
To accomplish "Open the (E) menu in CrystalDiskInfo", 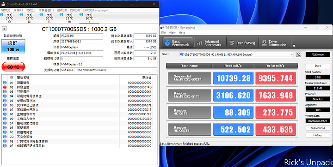I will point(18,10).
